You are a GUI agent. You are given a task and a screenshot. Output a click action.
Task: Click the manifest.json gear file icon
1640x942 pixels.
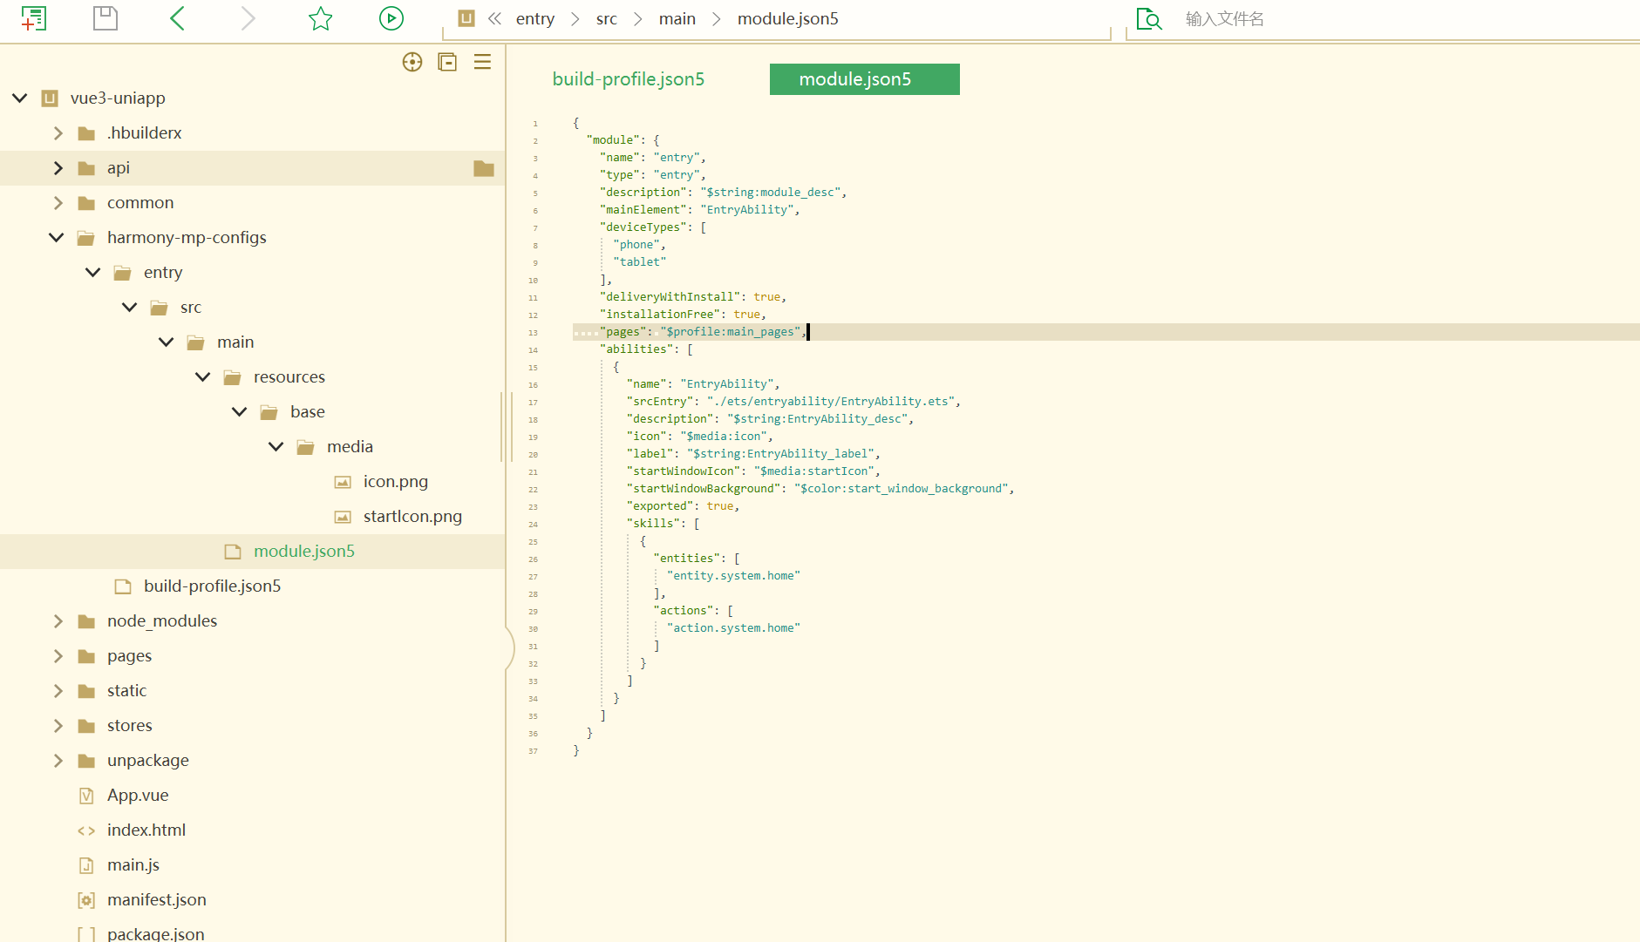[86, 900]
